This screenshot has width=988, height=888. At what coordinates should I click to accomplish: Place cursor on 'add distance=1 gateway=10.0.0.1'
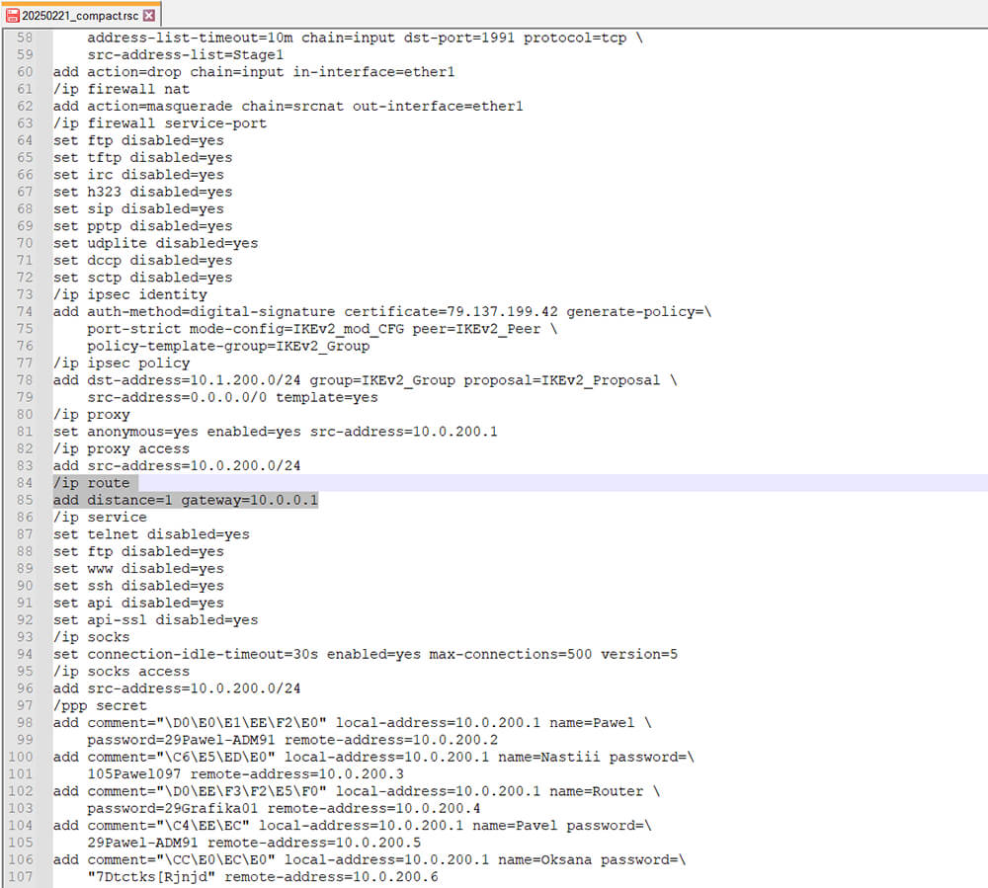point(186,500)
